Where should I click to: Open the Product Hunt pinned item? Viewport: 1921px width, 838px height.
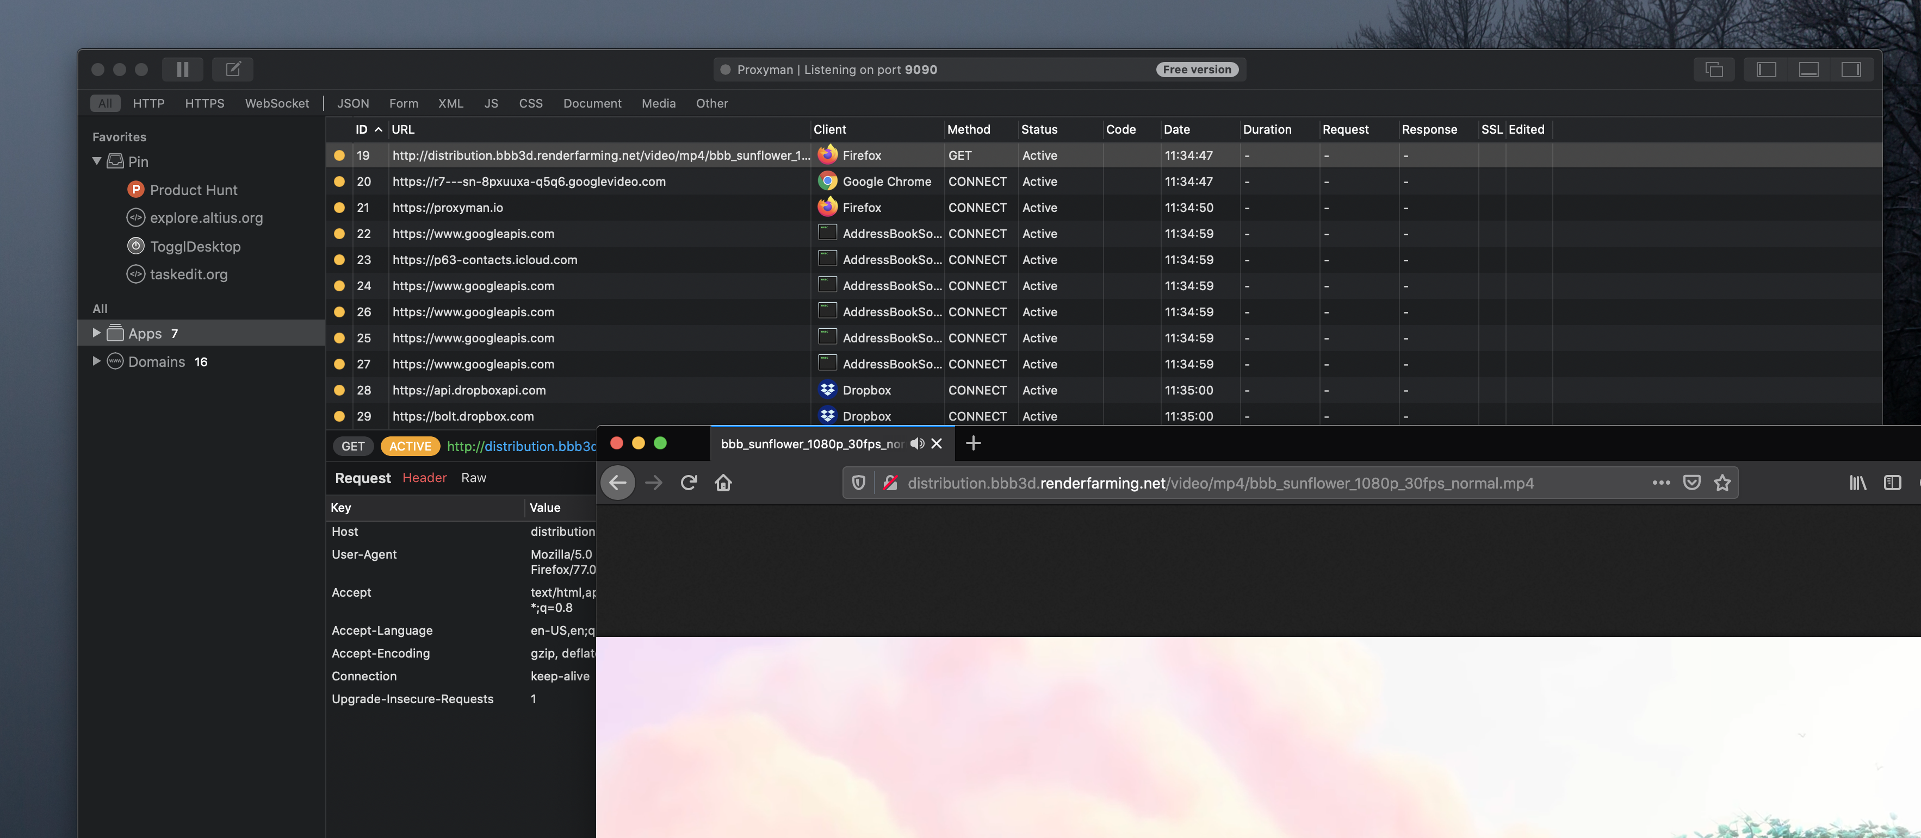(193, 190)
